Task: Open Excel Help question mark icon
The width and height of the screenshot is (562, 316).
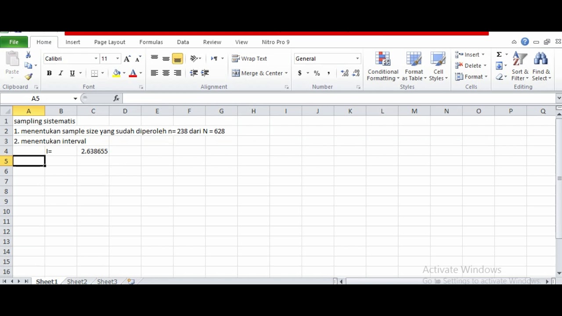Action: [x=525, y=42]
